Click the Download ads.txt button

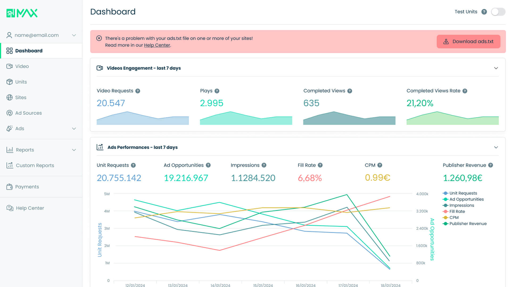468,41
